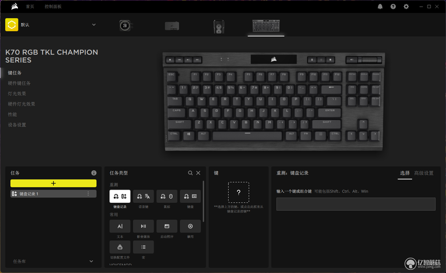Choose the 宏 macro task type
Screen dimensions: 446x273
[x=143, y=247]
